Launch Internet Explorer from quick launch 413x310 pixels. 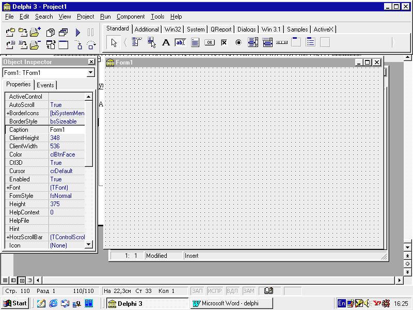53,303
